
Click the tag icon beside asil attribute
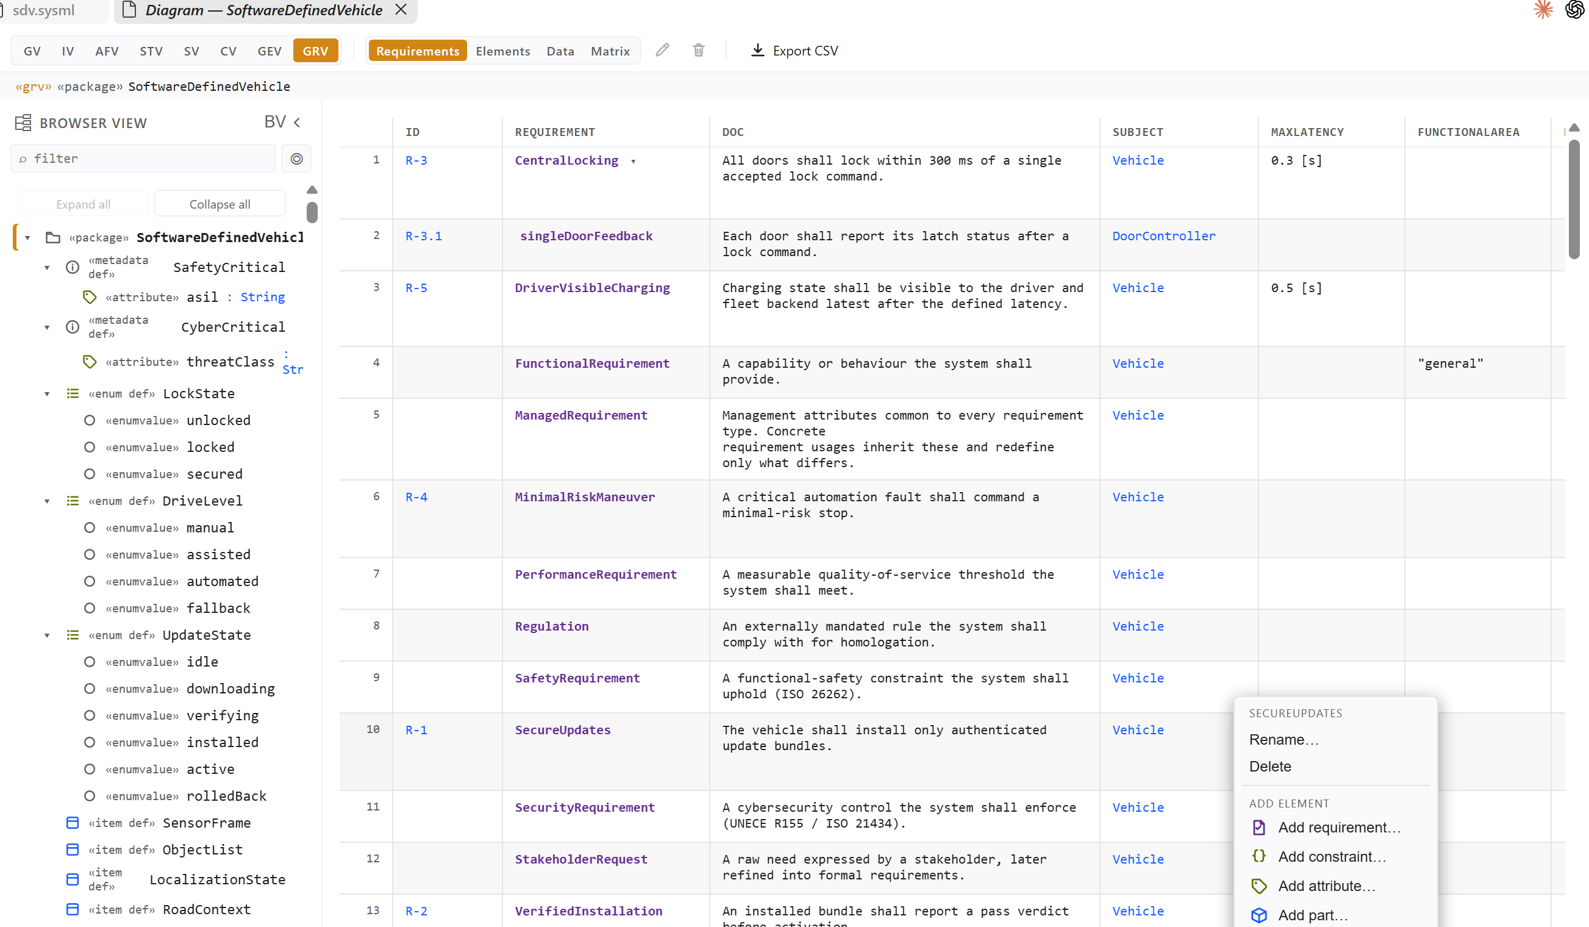coord(90,297)
